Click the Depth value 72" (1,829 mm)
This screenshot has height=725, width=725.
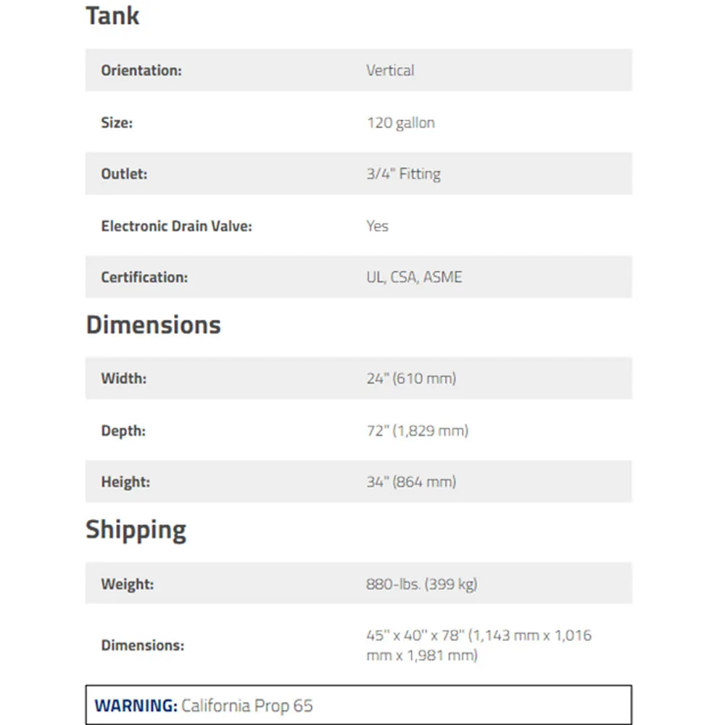pos(417,431)
